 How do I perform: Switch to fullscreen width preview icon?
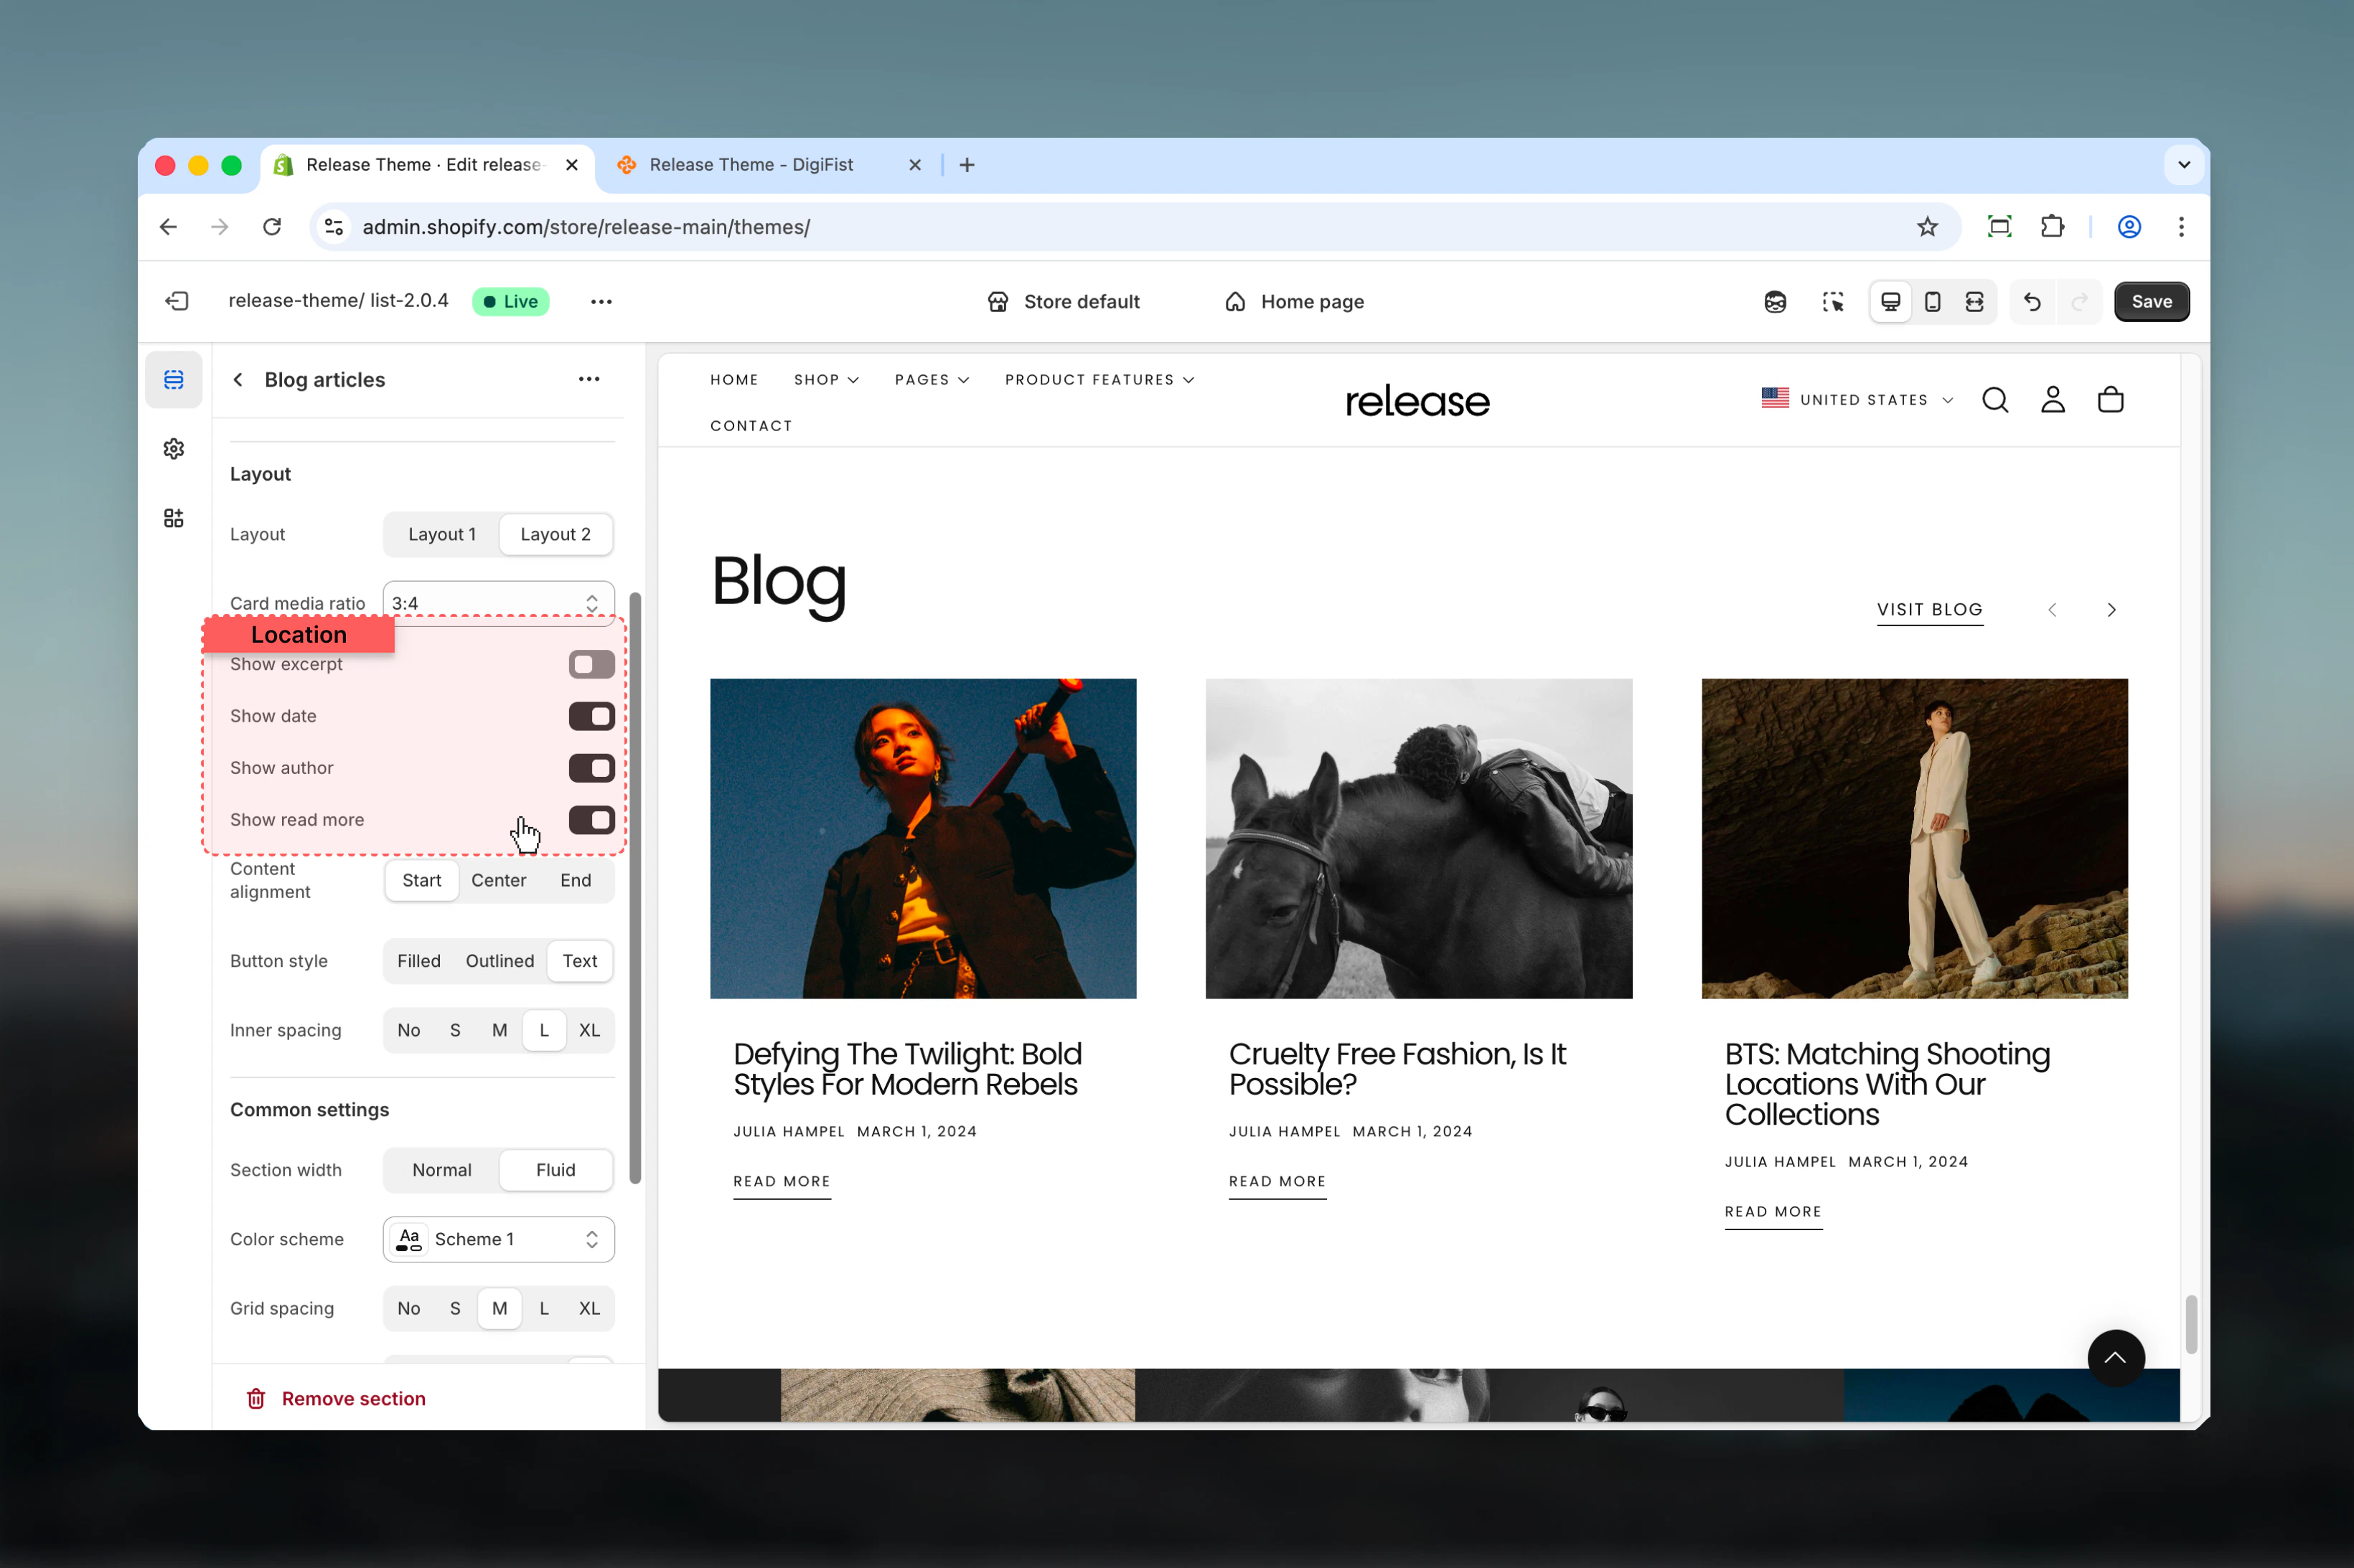(1975, 302)
